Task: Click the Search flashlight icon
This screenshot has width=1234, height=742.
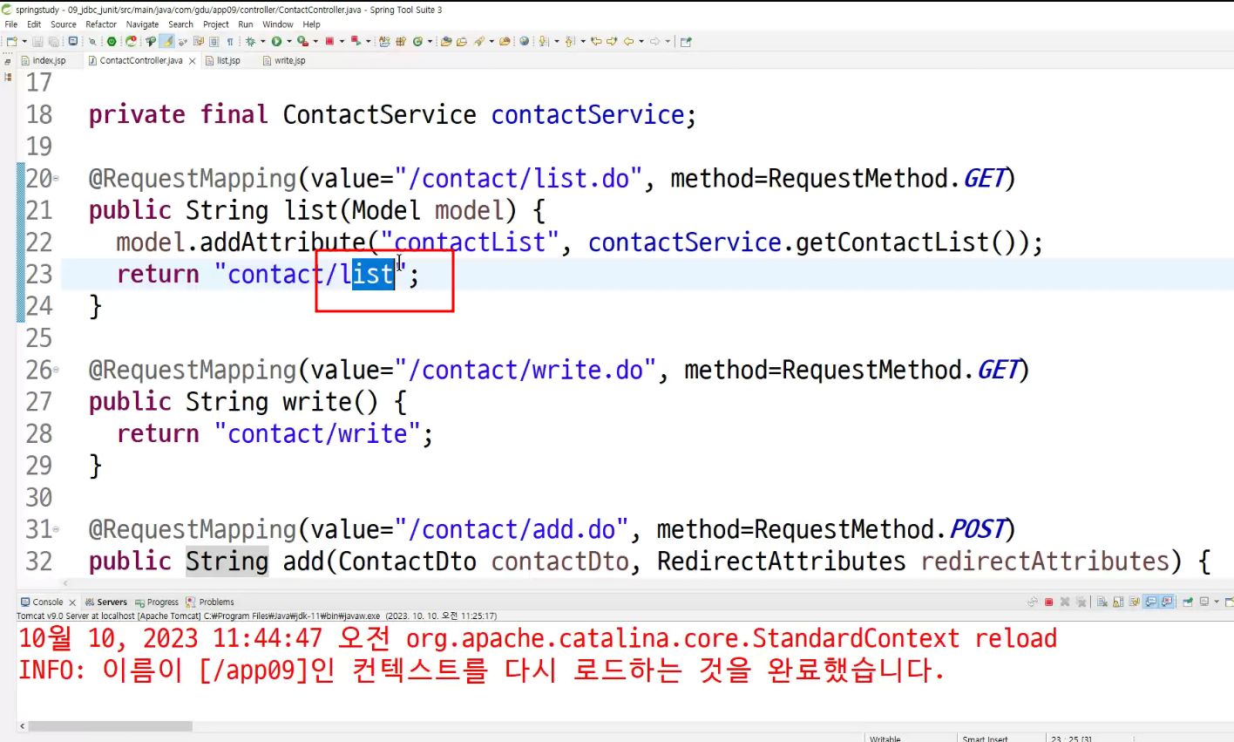Action: [x=478, y=41]
